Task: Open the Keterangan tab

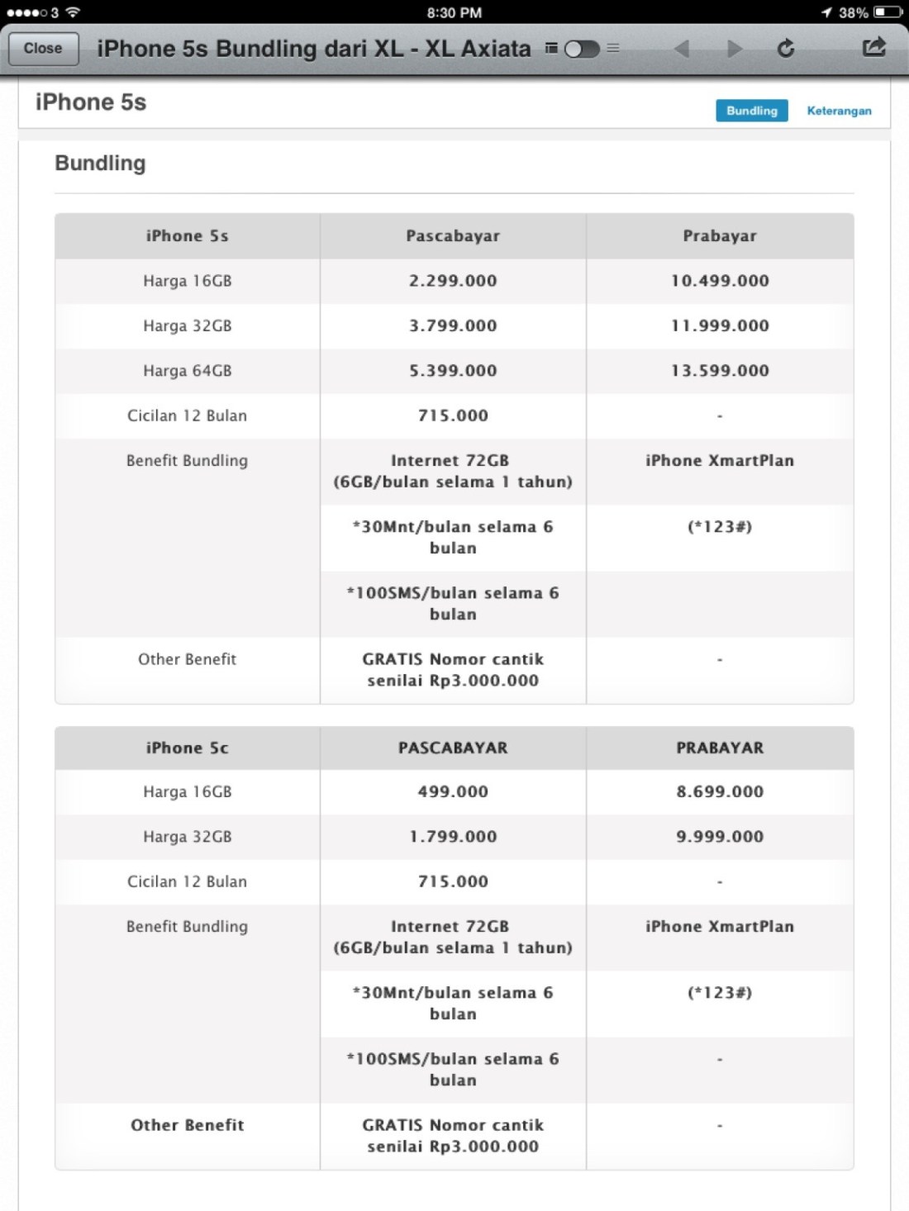Action: 839,111
